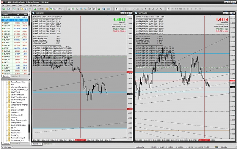Switch to Candlesticks chart icon
237x149 pixels.
[x=73, y=9]
